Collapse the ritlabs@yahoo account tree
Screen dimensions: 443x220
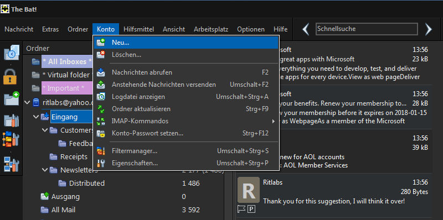(27, 102)
